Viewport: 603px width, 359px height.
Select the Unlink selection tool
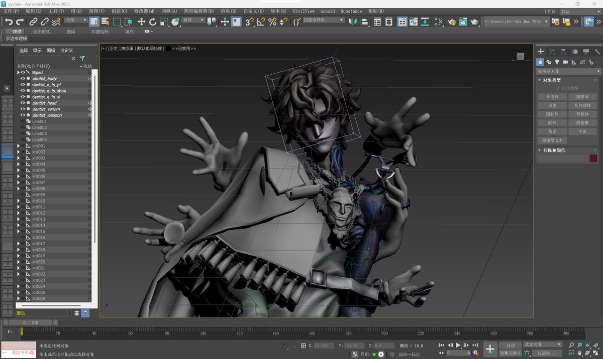[45, 22]
